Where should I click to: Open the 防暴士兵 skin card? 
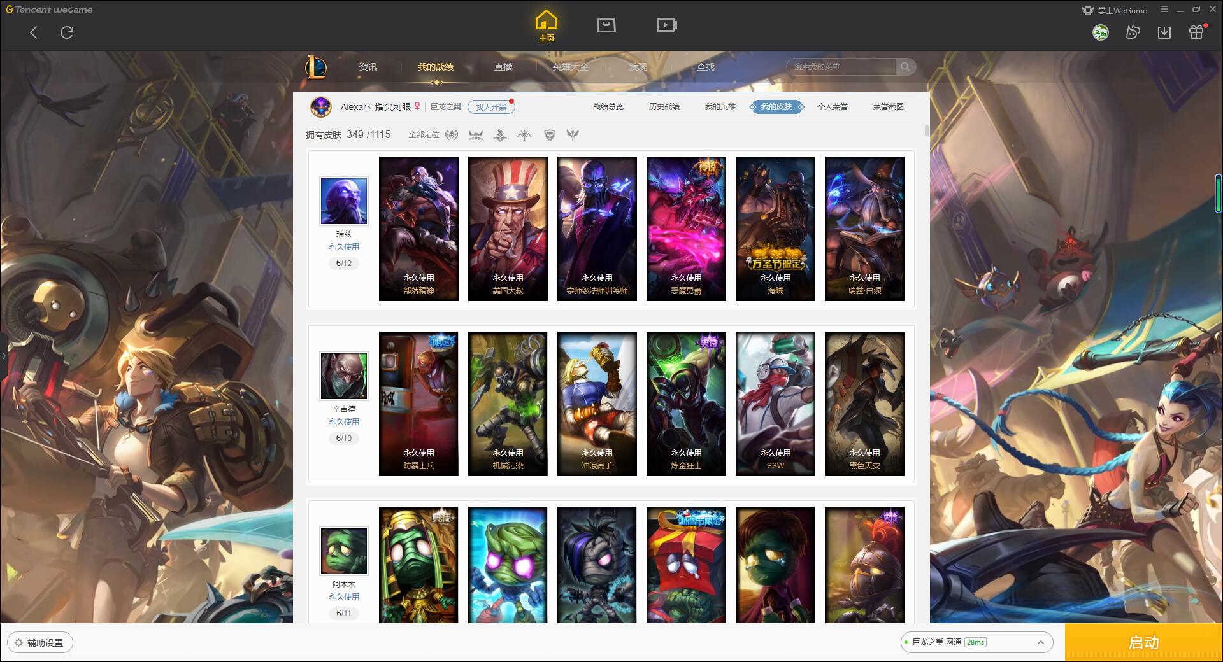418,404
